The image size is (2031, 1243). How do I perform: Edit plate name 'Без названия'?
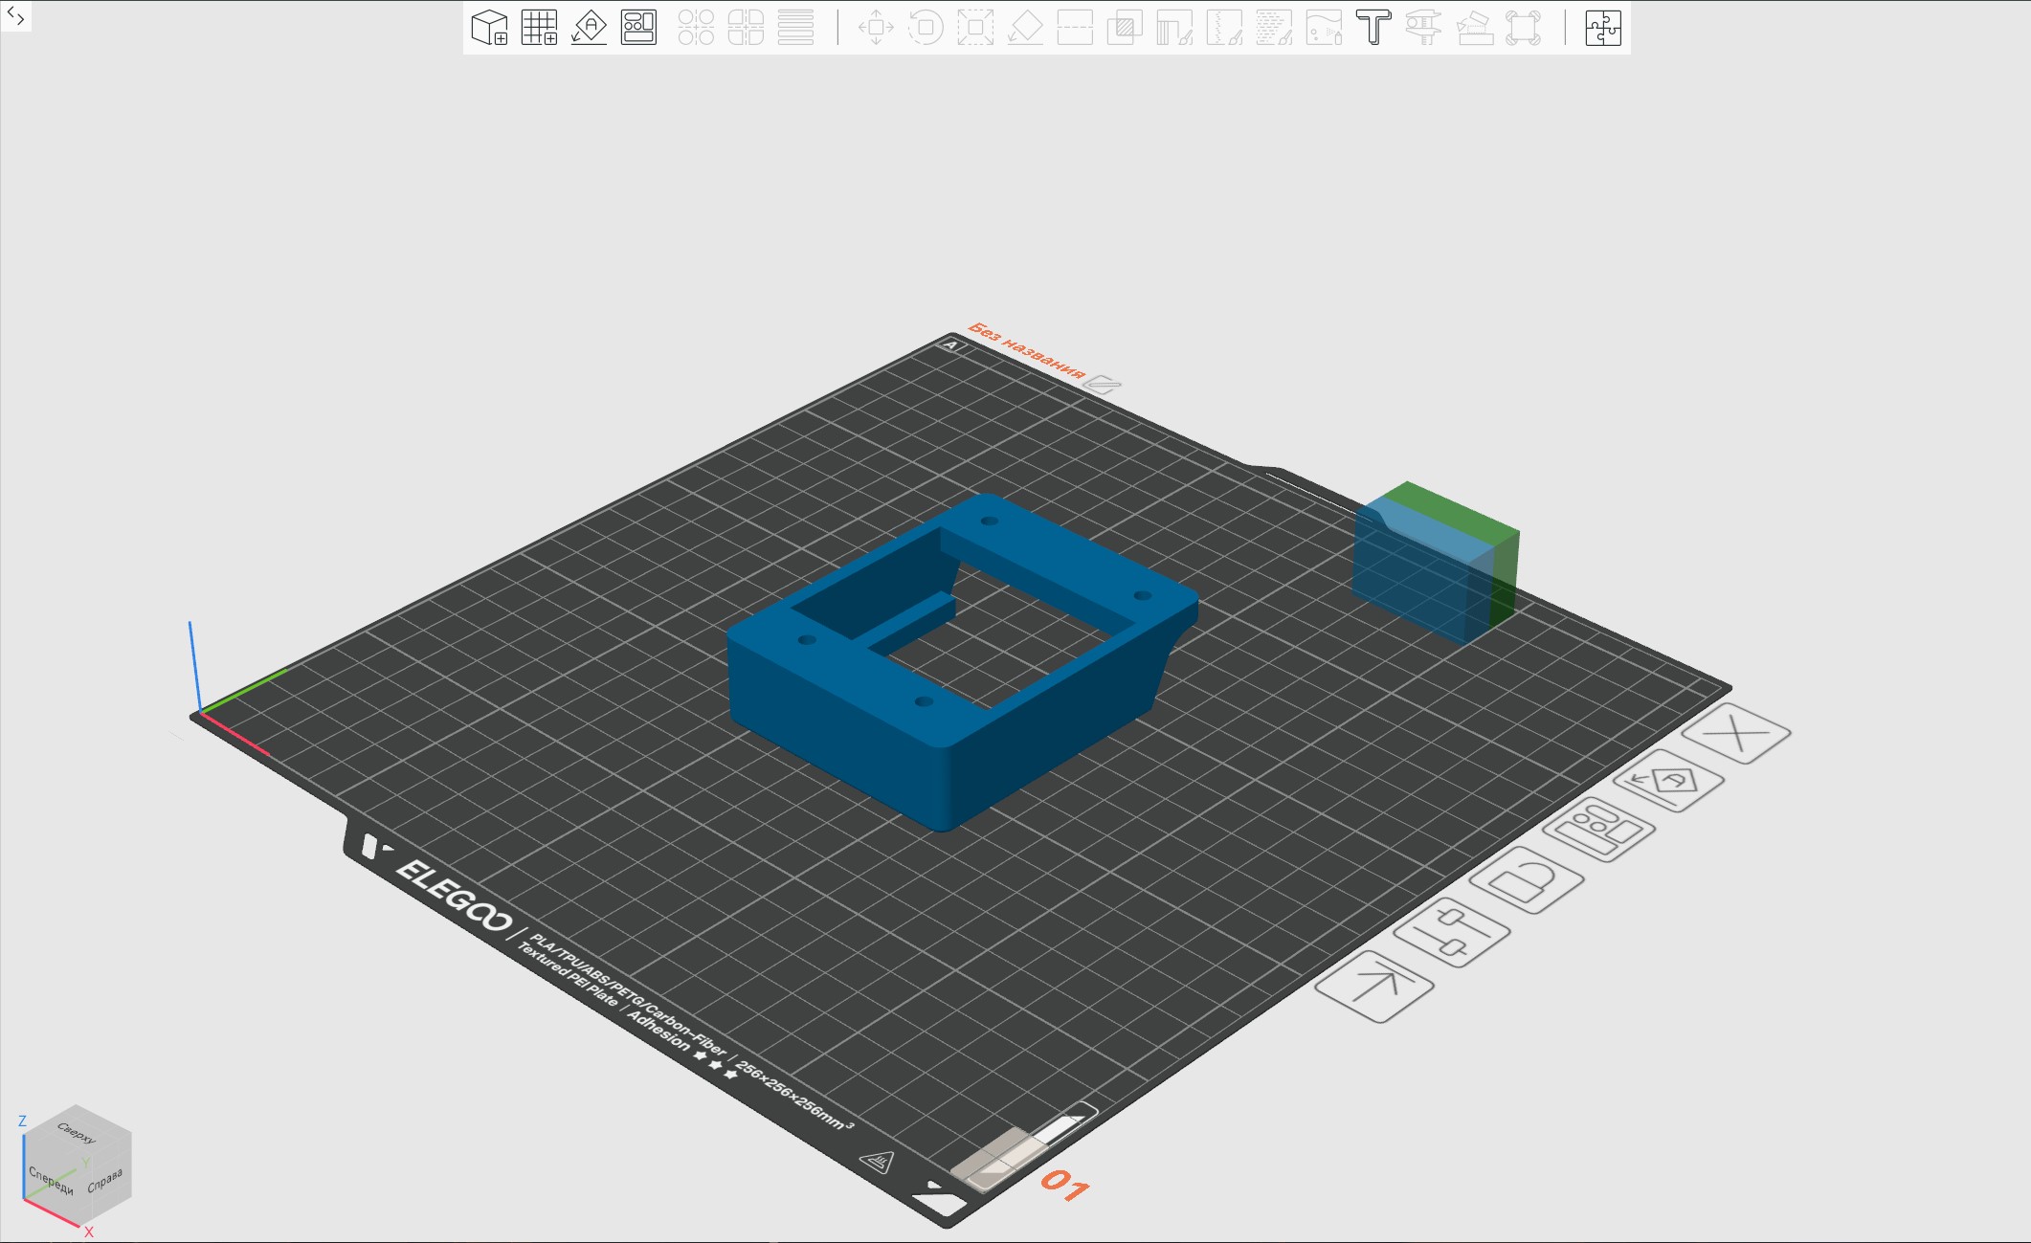(x=1103, y=385)
